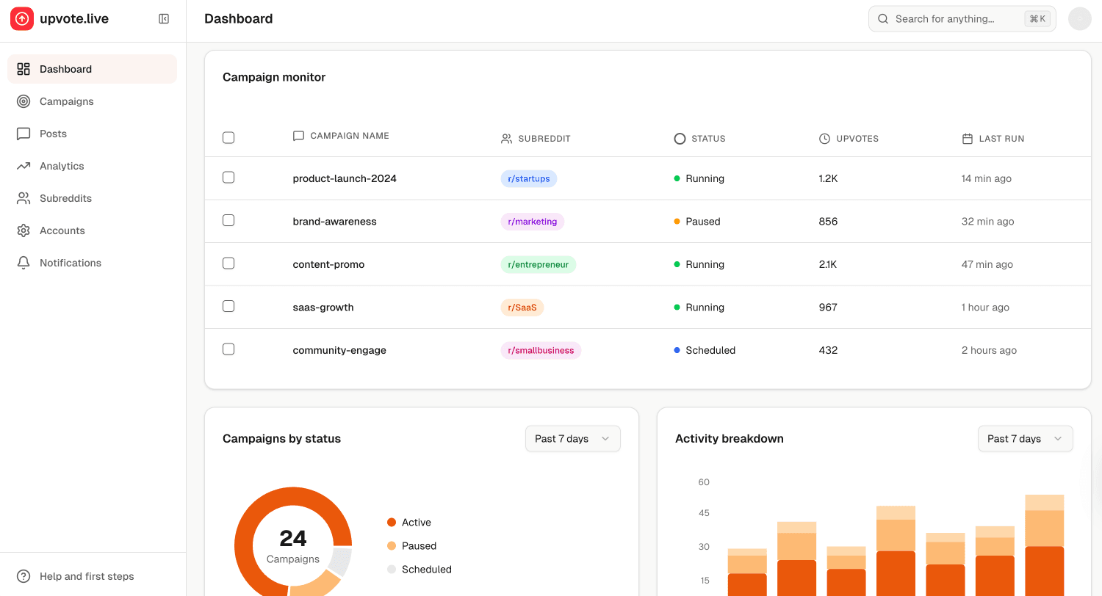The image size is (1102, 596).
Task: Open the r/startups subreddit tag
Action: 528,178
